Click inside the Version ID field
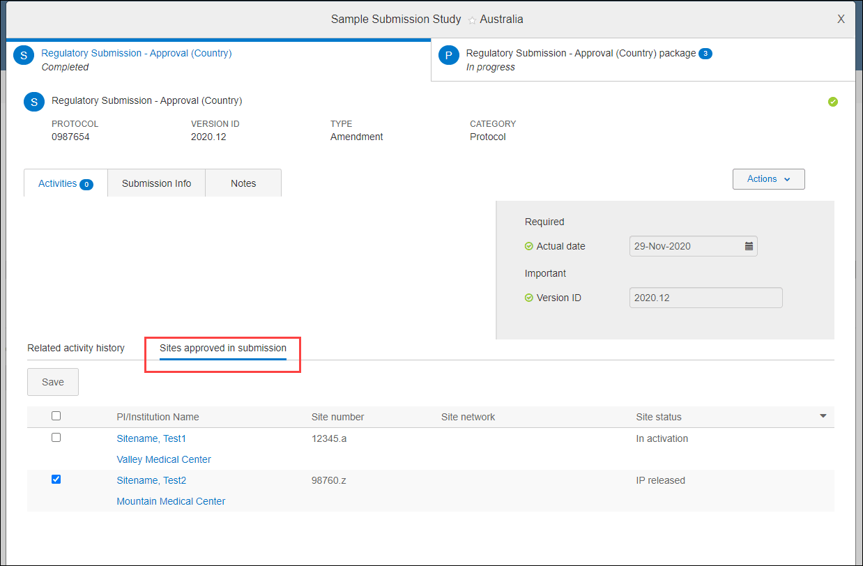This screenshot has width=863, height=566. [x=705, y=298]
